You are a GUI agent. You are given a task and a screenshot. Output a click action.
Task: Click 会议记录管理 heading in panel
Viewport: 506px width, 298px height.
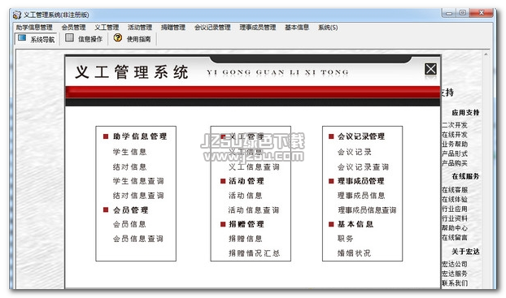click(x=361, y=136)
